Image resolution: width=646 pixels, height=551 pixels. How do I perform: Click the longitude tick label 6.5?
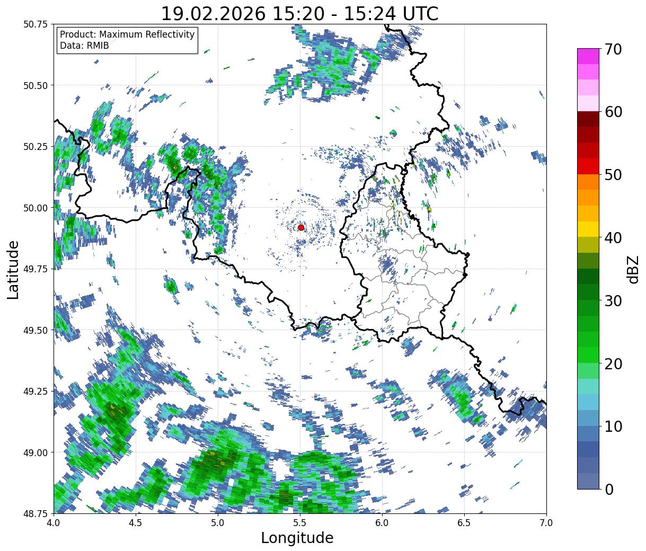click(464, 522)
